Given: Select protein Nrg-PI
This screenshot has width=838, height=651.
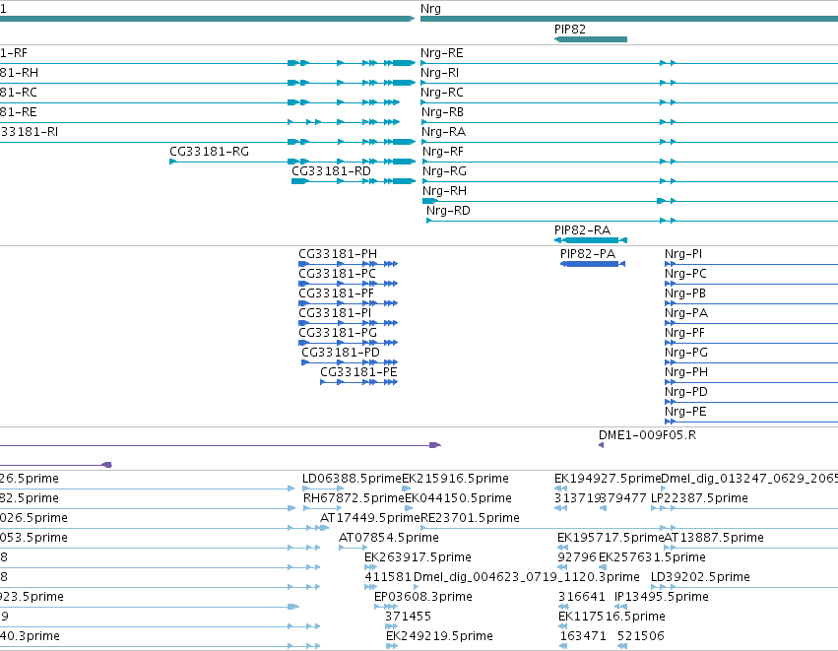Looking at the screenshot, I should [683, 254].
